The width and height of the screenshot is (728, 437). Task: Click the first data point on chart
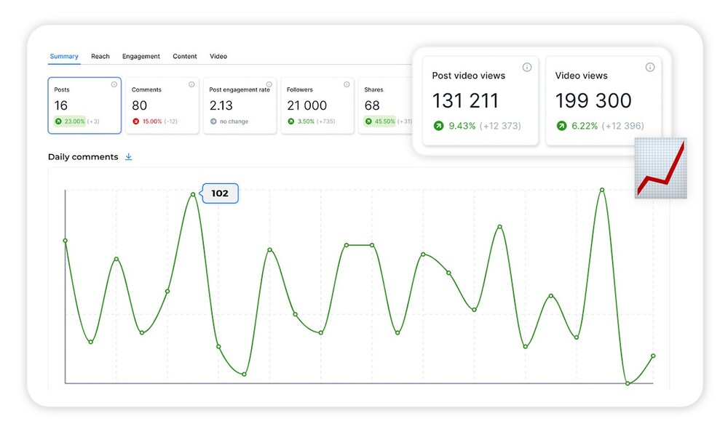tap(66, 241)
